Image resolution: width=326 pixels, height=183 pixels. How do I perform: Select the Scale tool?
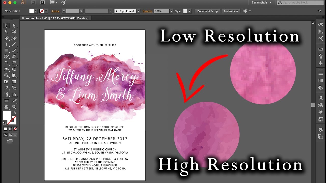[14, 63]
